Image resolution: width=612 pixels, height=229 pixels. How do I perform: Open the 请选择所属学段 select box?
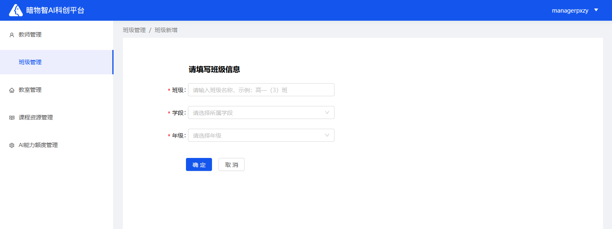click(261, 112)
